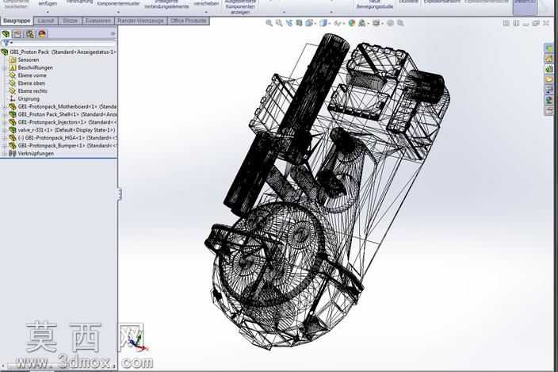Click the Display Style cube icon
This screenshot has width=558, height=372.
pos(323,23)
